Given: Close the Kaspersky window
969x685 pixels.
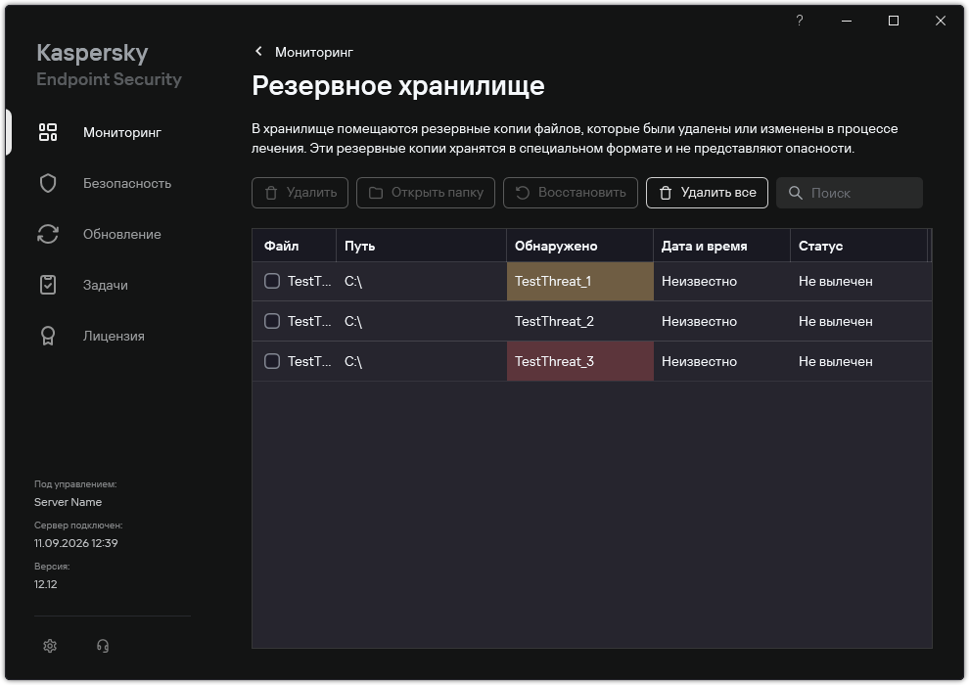Looking at the screenshot, I should 941,21.
